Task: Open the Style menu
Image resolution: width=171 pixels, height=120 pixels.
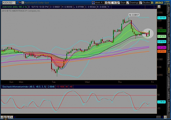Action: click(x=121, y=3)
